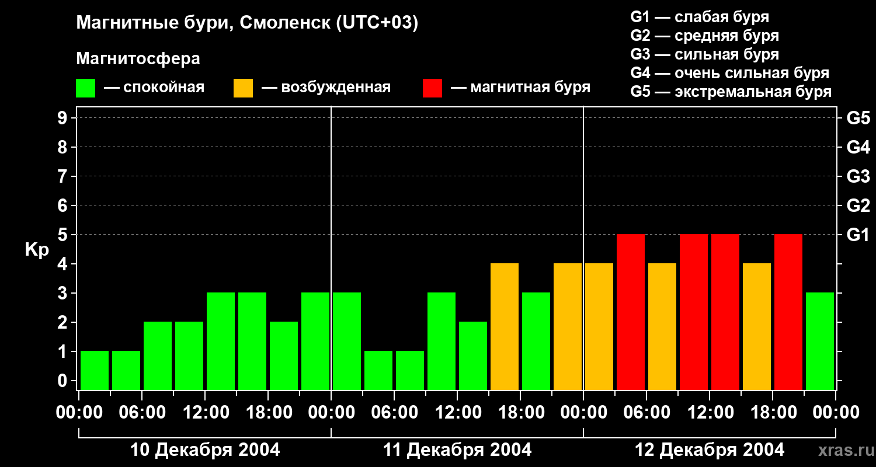
Task: Click the 12 December 09:00–12:00 red bar
Action: pyautogui.click(x=694, y=312)
